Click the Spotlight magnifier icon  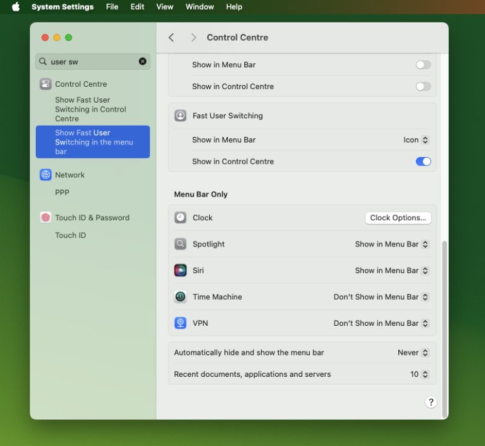(180, 244)
